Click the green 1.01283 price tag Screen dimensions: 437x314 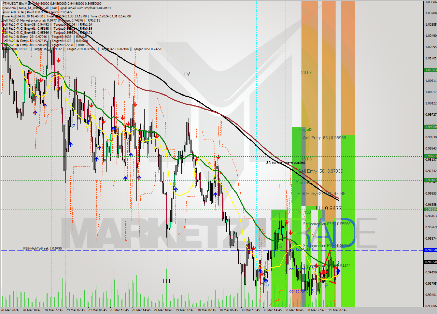click(x=431, y=70)
